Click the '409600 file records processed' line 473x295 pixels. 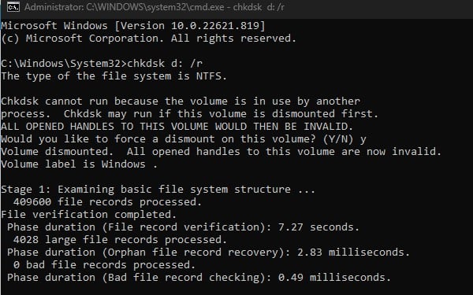(x=107, y=202)
